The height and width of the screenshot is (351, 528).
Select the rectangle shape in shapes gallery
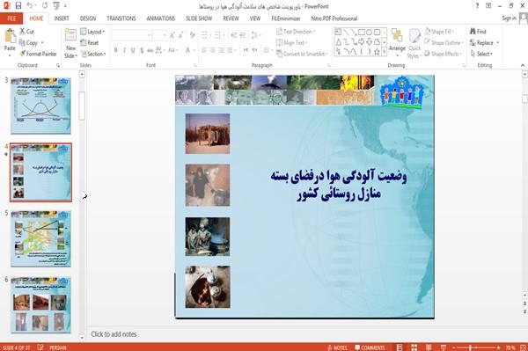tap(362, 33)
